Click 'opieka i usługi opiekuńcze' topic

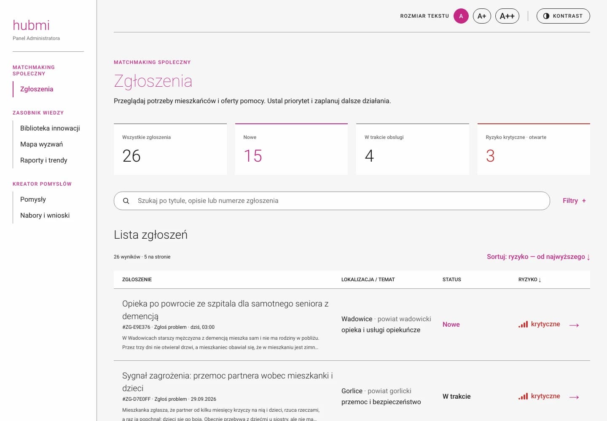click(x=381, y=330)
